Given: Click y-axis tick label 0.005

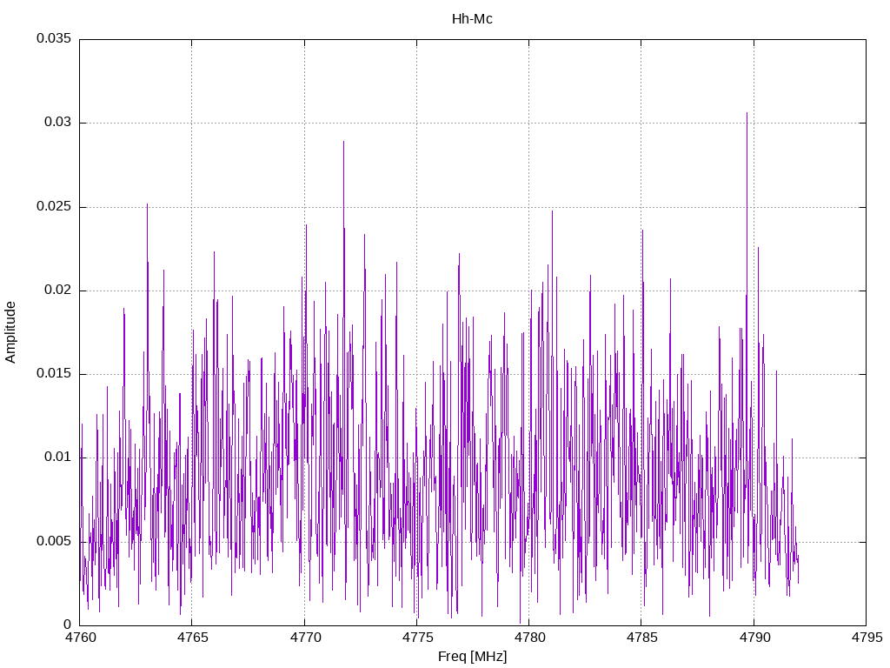Looking at the screenshot, I should [54, 541].
